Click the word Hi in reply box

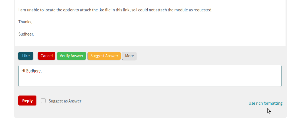point(23,71)
